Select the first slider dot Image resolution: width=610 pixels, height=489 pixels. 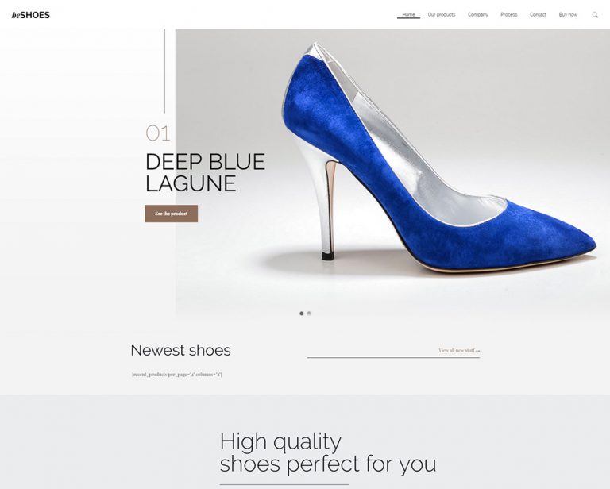(x=302, y=314)
